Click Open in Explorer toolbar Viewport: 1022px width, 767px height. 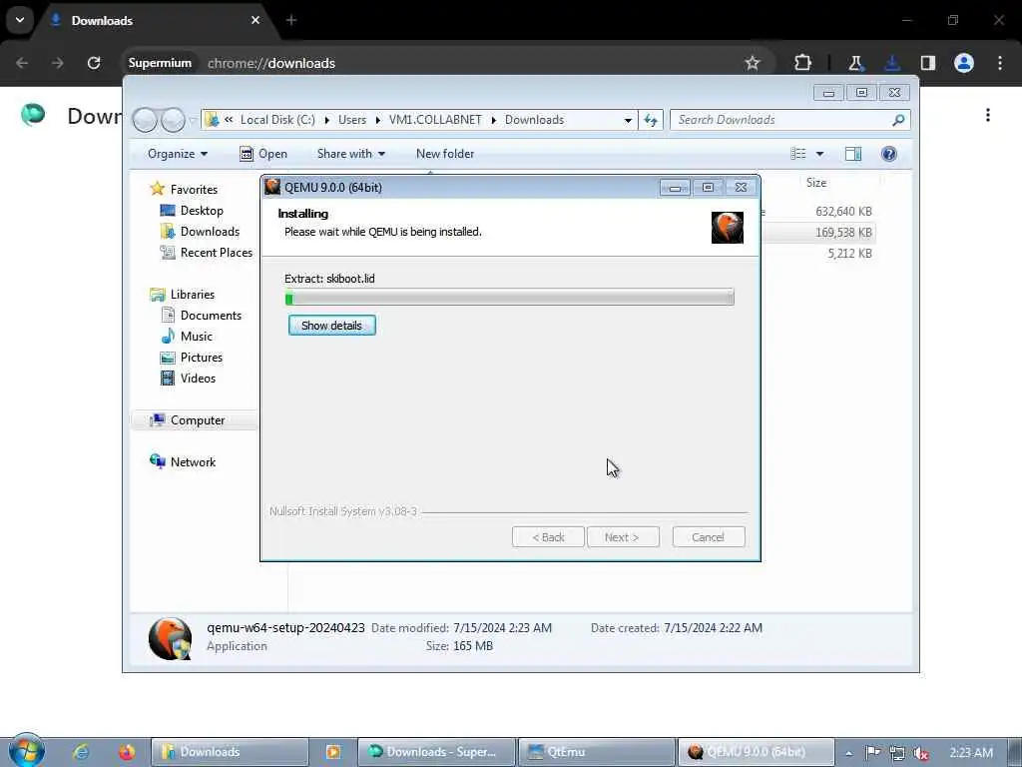point(263,154)
